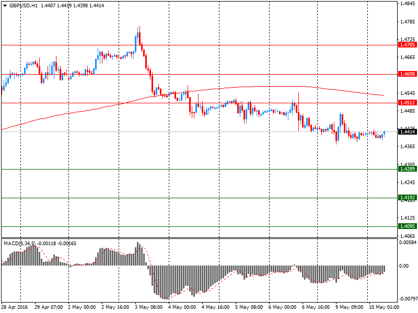Select the 1.4845 price scale value

tap(408, 4)
